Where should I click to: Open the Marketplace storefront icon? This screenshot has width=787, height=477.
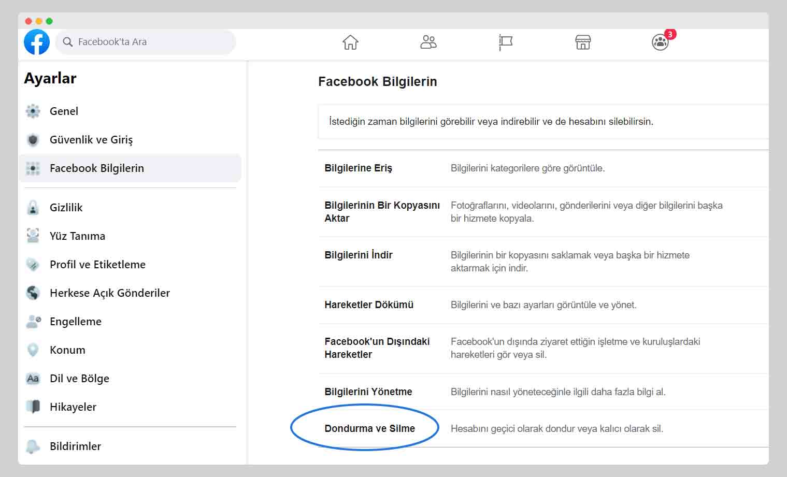[583, 42]
